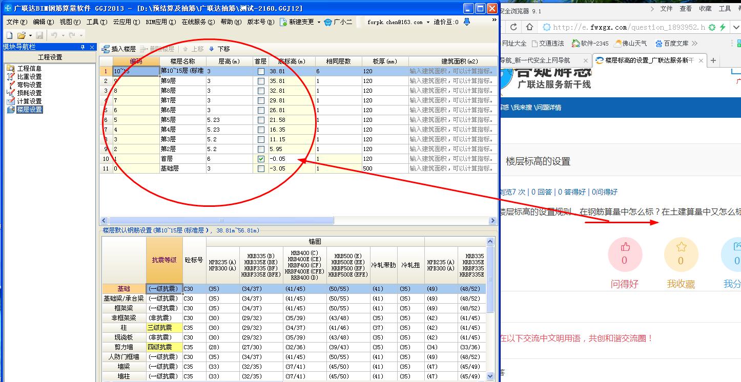Open 佛山天气 bookmark in browser
Viewport: 741px width, 382px height.
(631, 44)
